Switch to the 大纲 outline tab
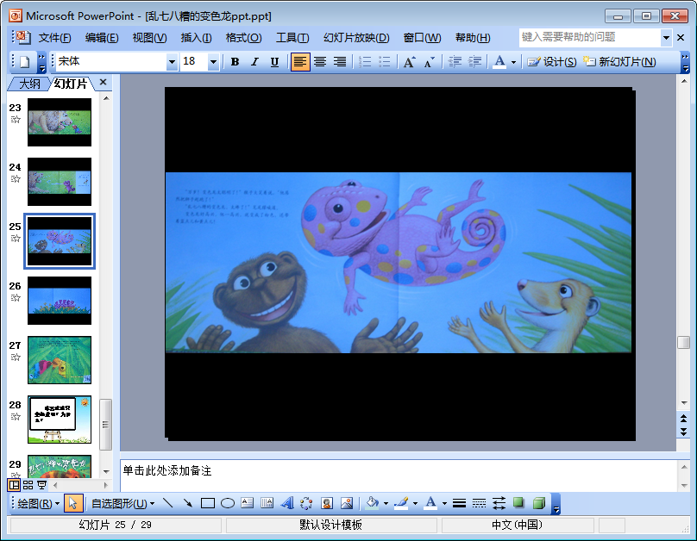The width and height of the screenshot is (697, 541). 29,84
